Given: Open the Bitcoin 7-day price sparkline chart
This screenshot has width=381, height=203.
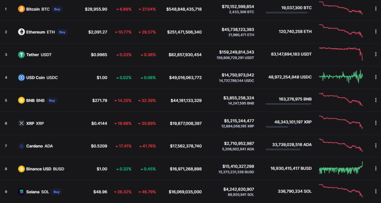Looking at the screenshot, I should [x=341, y=8].
